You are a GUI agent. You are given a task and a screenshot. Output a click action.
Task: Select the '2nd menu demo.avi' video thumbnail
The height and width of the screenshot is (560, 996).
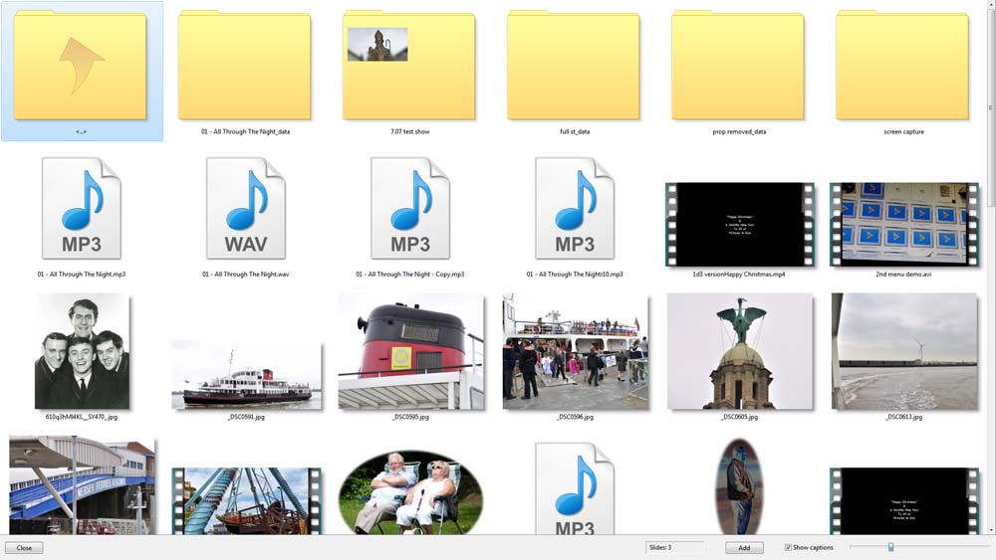903,224
